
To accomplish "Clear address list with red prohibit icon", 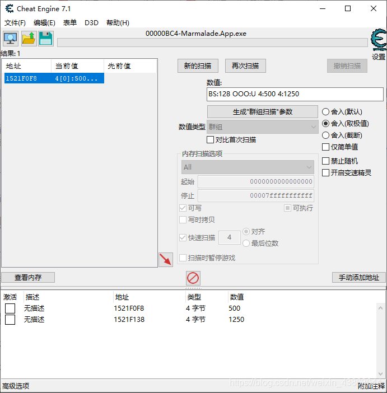I will click(193, 278).
